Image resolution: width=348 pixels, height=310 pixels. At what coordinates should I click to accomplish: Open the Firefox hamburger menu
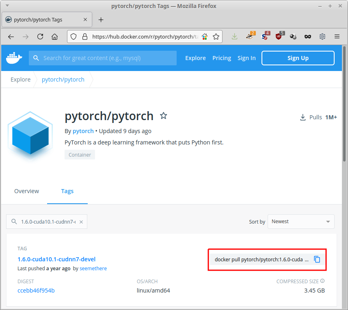click(337, 37)
